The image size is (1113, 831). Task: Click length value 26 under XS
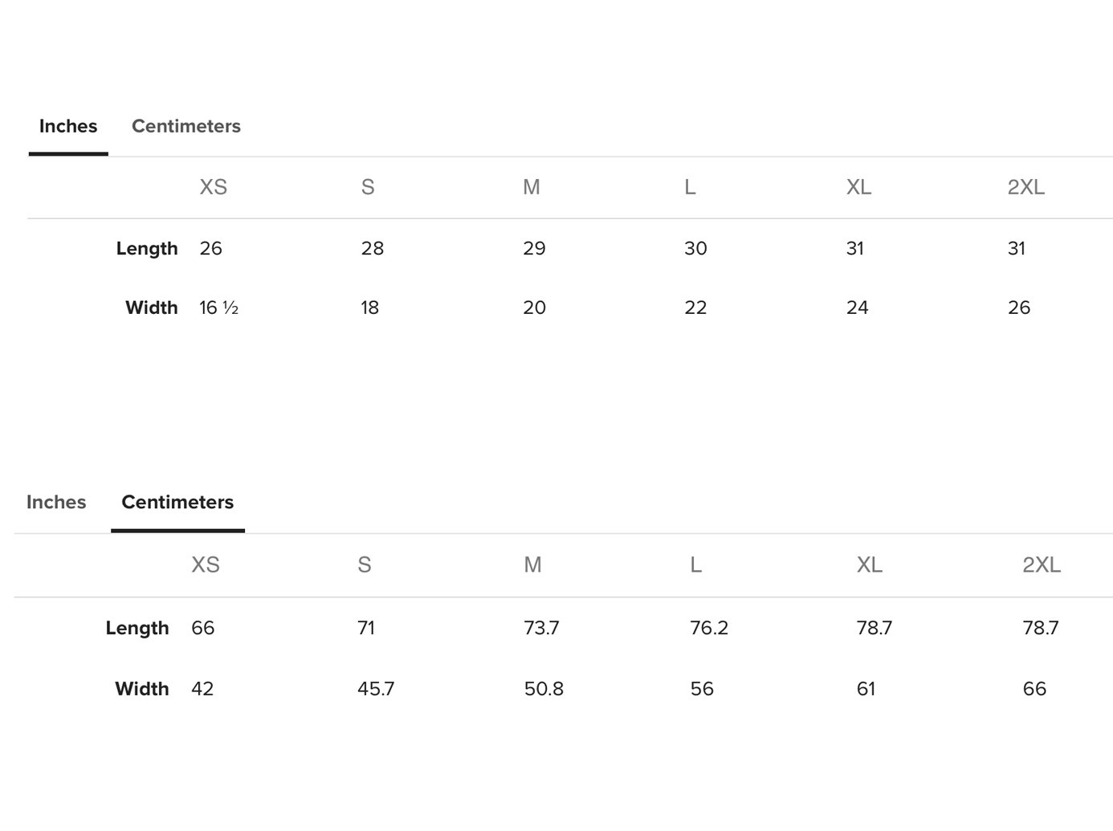pos(210,248)
